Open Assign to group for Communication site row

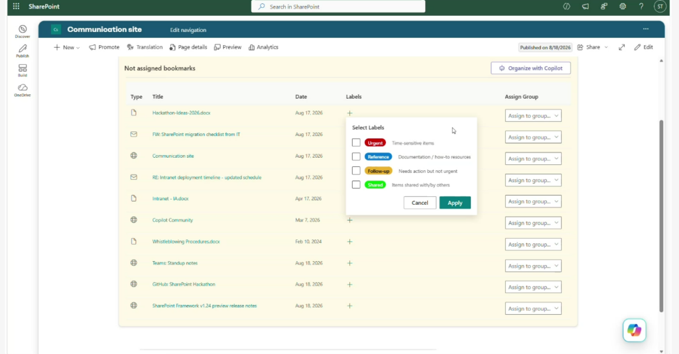(533, 158)
